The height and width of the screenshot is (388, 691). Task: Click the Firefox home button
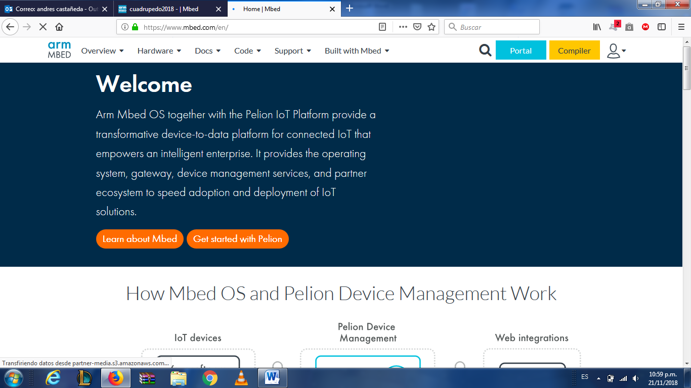click(x=59, y=27)
